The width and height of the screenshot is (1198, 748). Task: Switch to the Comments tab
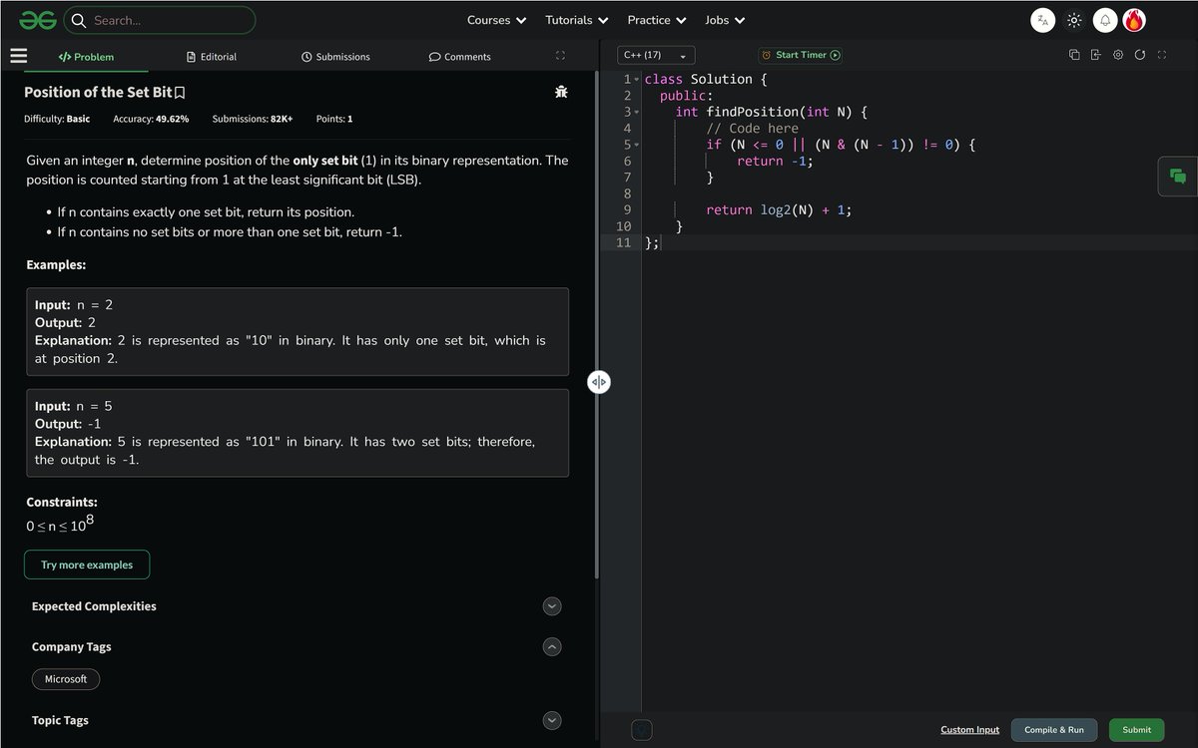[x=459, y=57]
